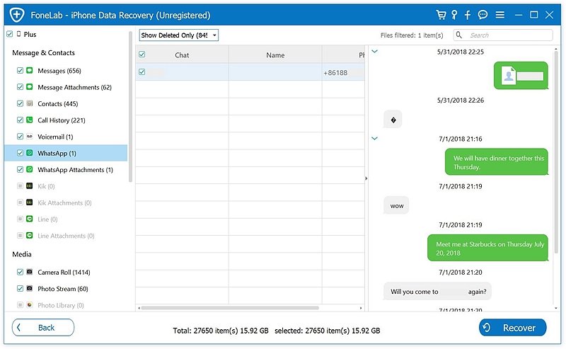Viewport: 566px width, 349px height.
Task: Click the register key icon
Action: pyautogui.click(x=454, y=15)
